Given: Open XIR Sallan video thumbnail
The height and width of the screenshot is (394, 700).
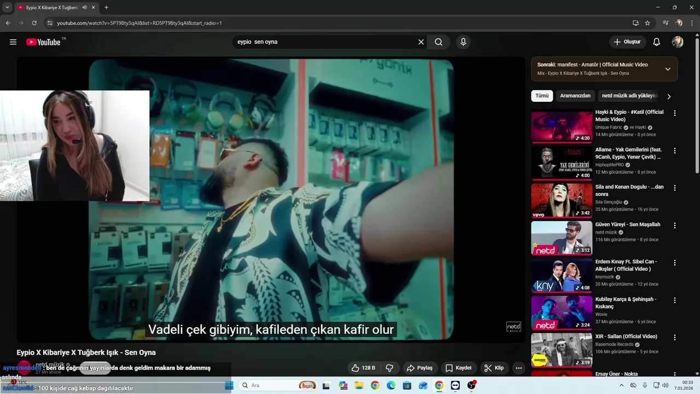Looking at the screenshot, I should 562,350.
